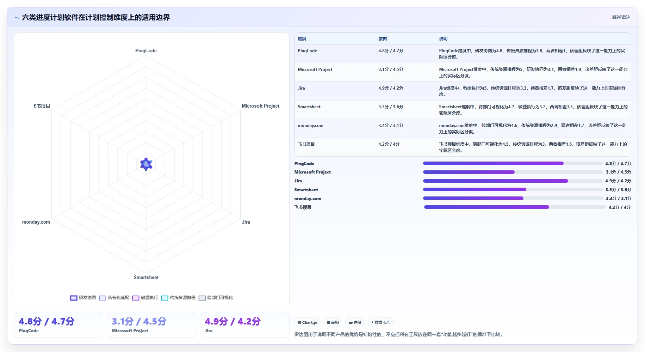Click the Smartsheet progress bar

pyautogui.click(x=513, y=189)
